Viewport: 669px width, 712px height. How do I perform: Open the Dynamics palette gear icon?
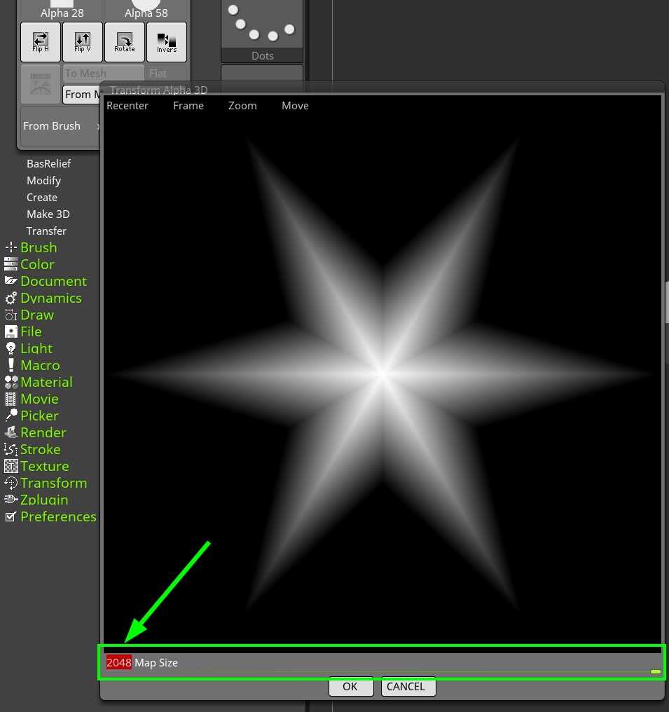coord(11,298)
